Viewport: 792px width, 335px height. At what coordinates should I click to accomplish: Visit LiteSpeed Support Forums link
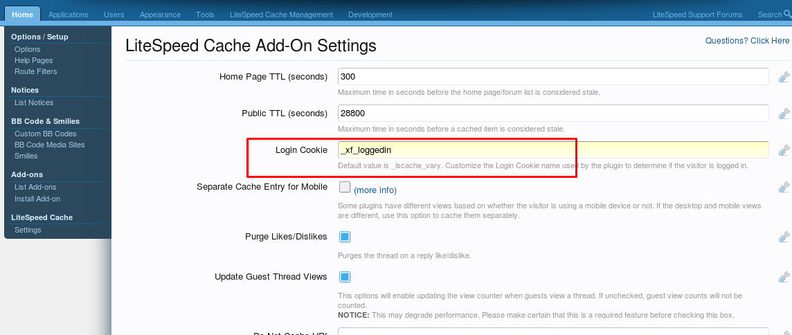698,15
